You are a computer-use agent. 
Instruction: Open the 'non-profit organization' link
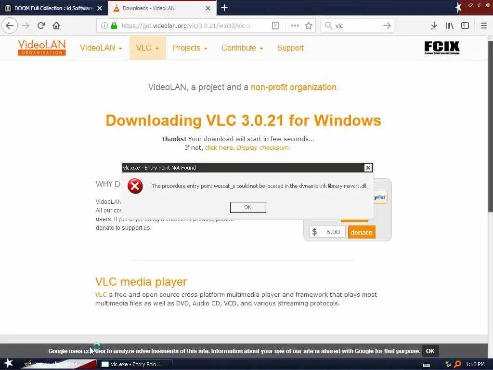(x=293, y=87)
